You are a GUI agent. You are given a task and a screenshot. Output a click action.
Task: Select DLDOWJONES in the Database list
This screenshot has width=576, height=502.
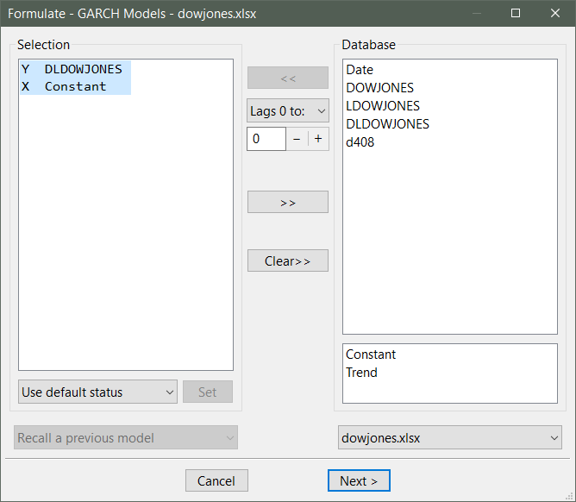point(387,123)
